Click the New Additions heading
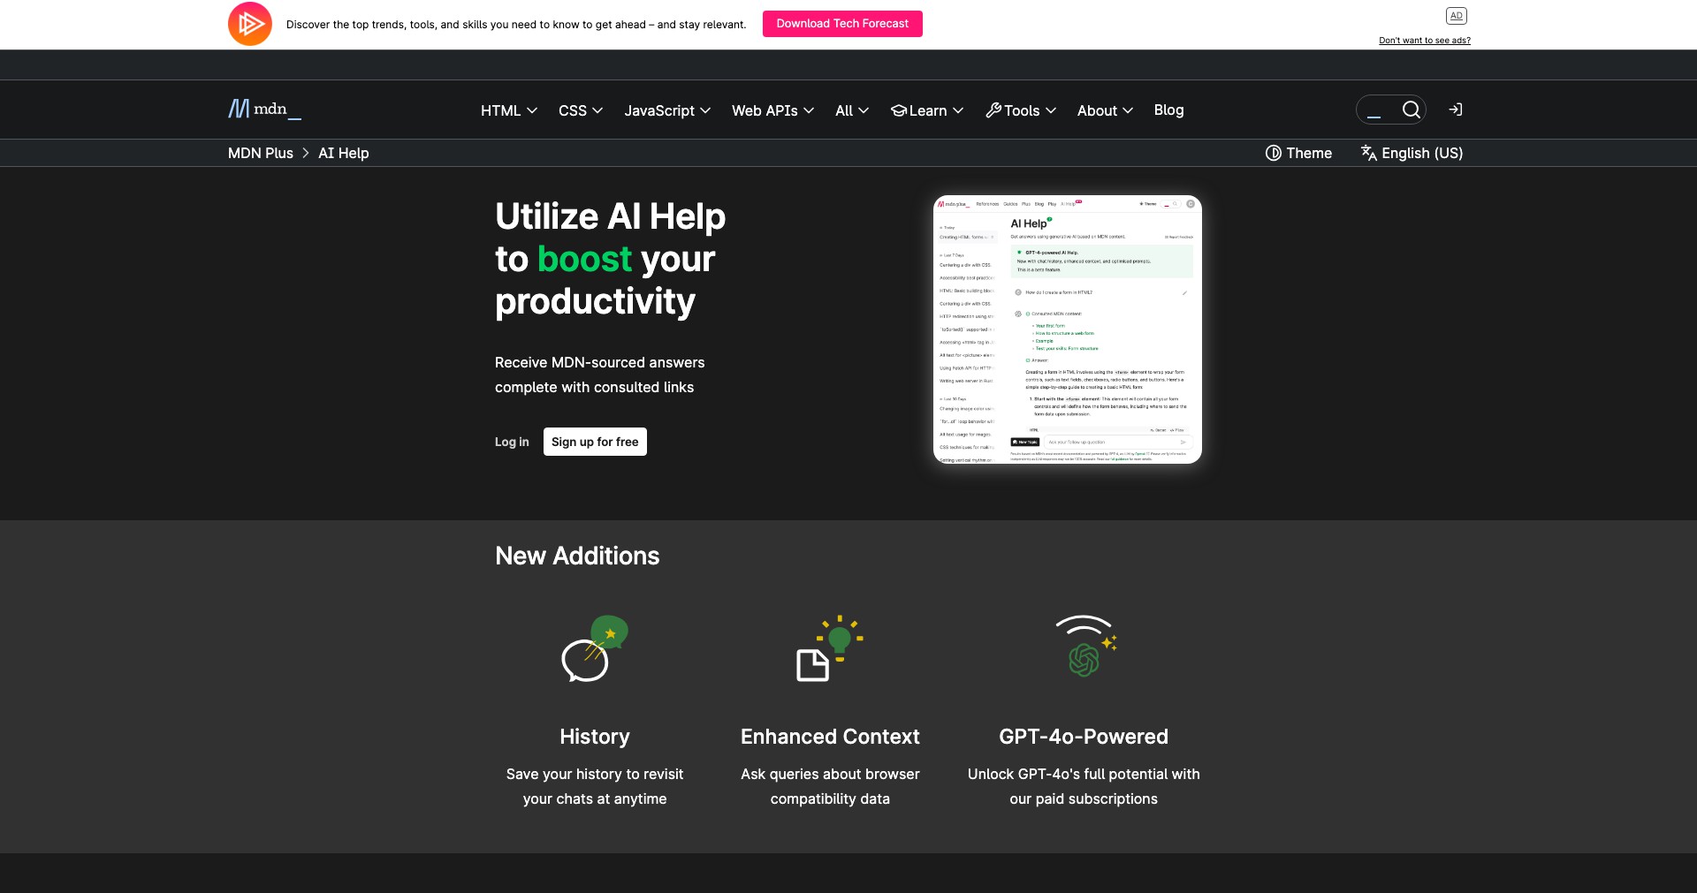 tap(577, 556)
